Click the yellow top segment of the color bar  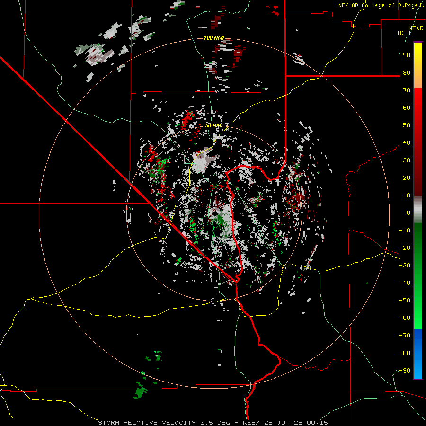coord(418,65)
